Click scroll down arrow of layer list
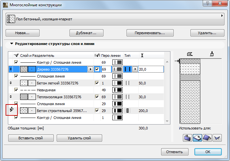Screen dimensions: 230x161 point(167,121)
